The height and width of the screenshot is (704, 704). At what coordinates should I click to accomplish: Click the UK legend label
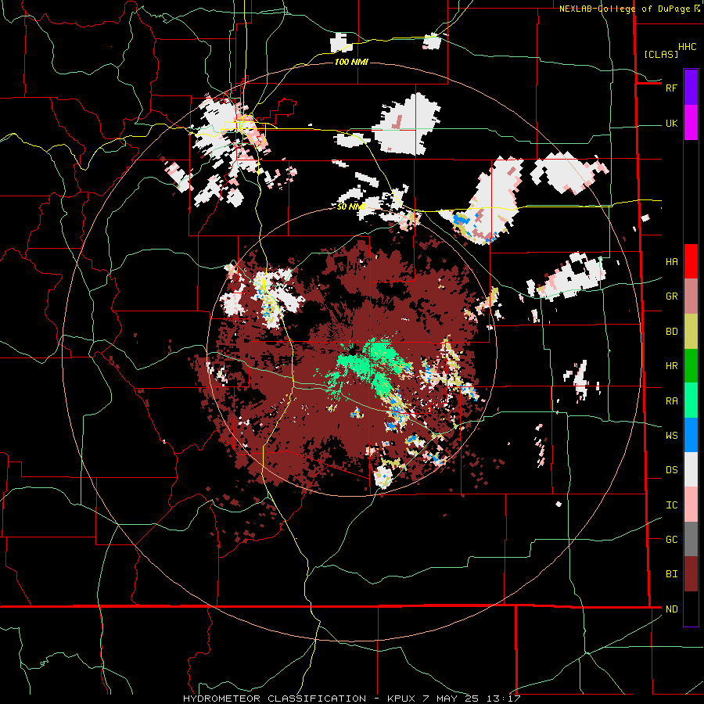click(x=671, y=123)
